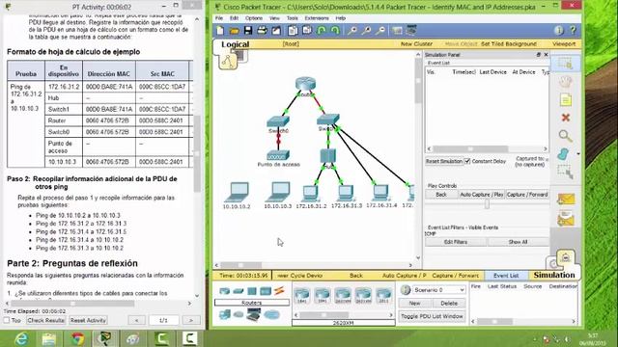Open the View menu
Viewport: 618px width, 347px height.
click(274, 18)
